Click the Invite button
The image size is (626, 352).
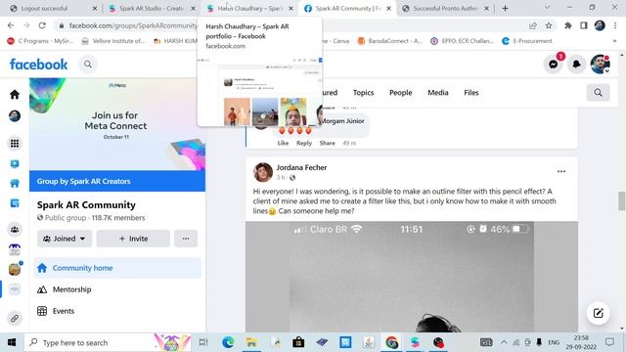point(133,239)
